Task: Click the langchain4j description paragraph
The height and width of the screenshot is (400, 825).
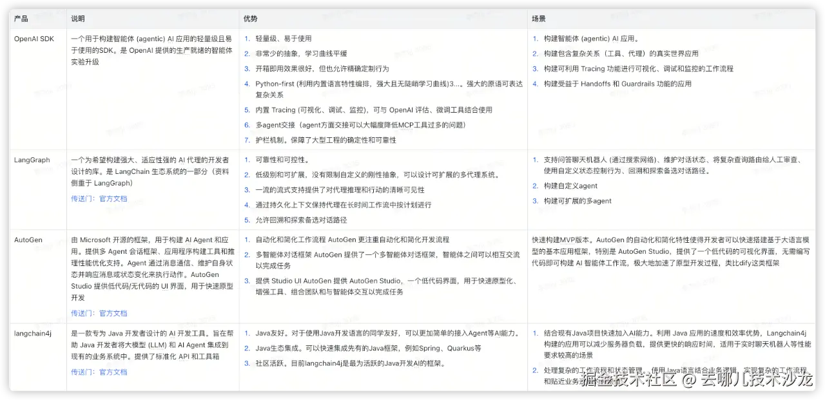Action: pyautogui.click(x=152, y=345)
